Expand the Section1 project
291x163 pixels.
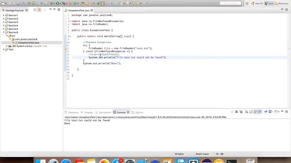(x=4, y=15)
